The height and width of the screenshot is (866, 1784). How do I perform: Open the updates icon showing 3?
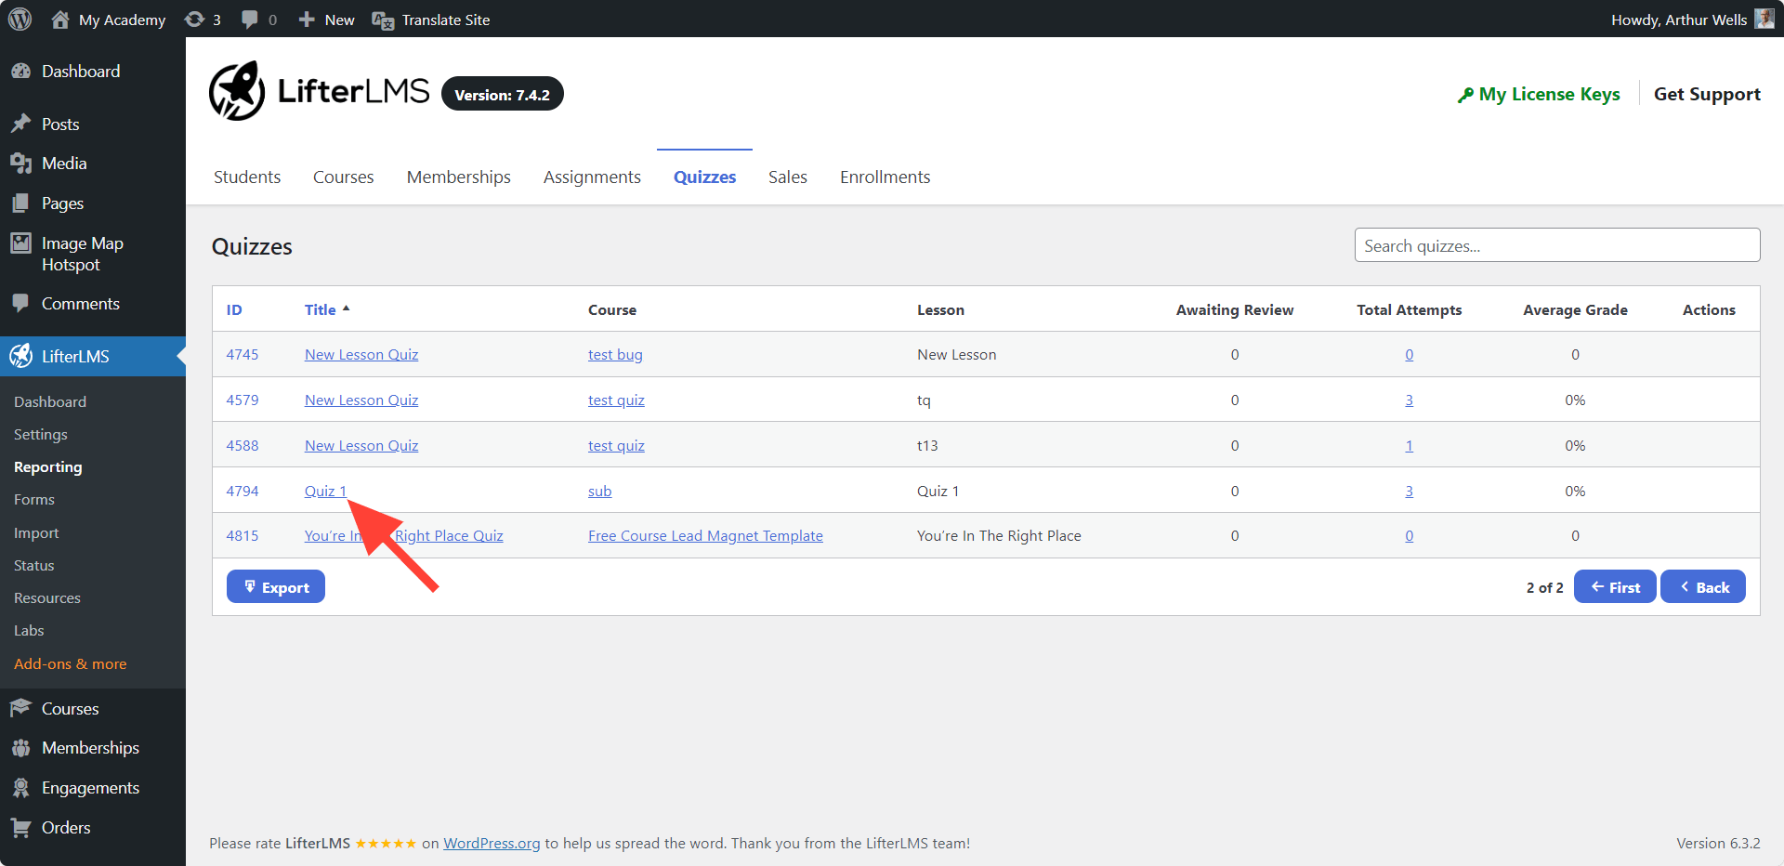click(x=194, y=20)
